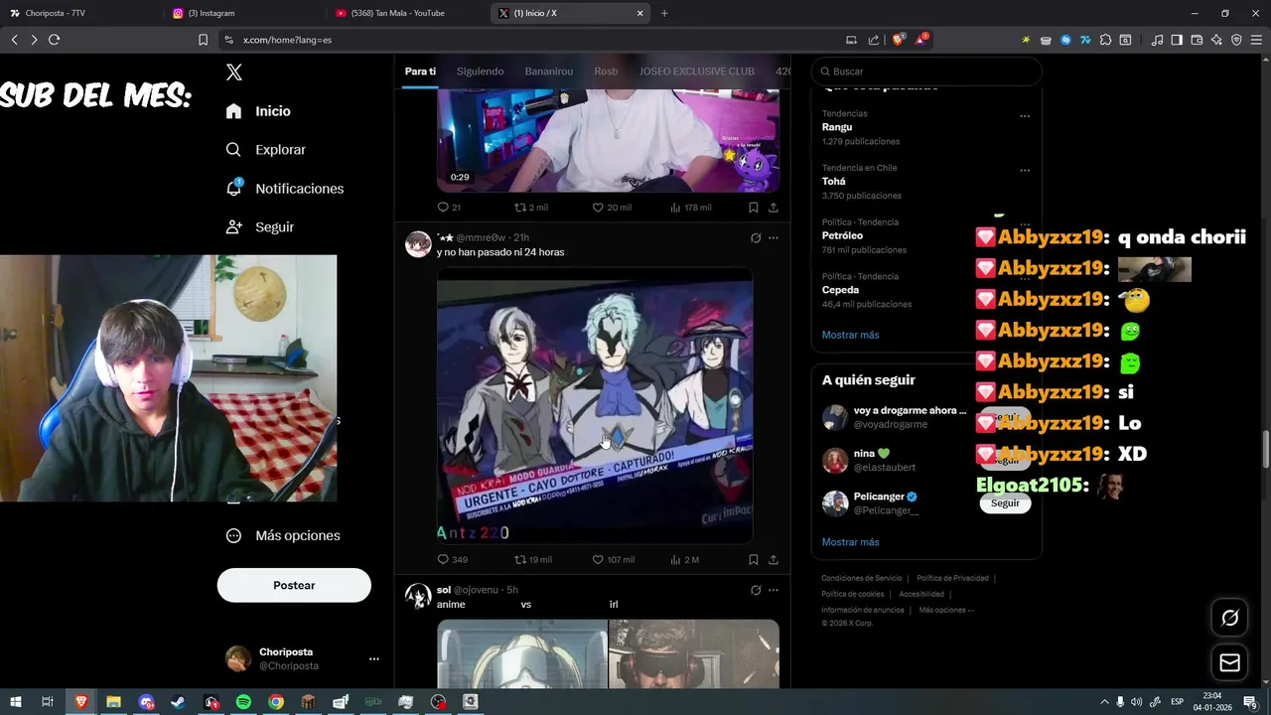Open Spotify from the taskbar
The height and width of the screenshot is (715, 1271).
pyautogui.click(x=243, y=702)
